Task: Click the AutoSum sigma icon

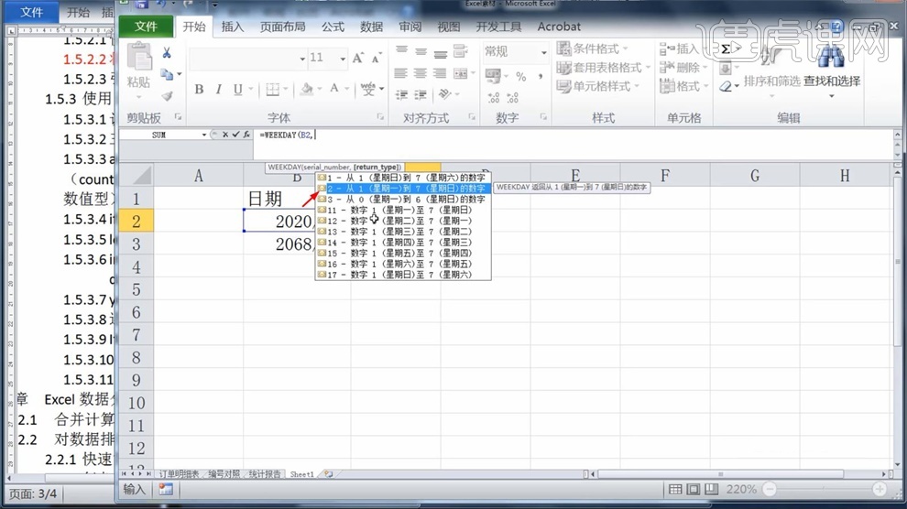Action: click(x=726, y=49)
